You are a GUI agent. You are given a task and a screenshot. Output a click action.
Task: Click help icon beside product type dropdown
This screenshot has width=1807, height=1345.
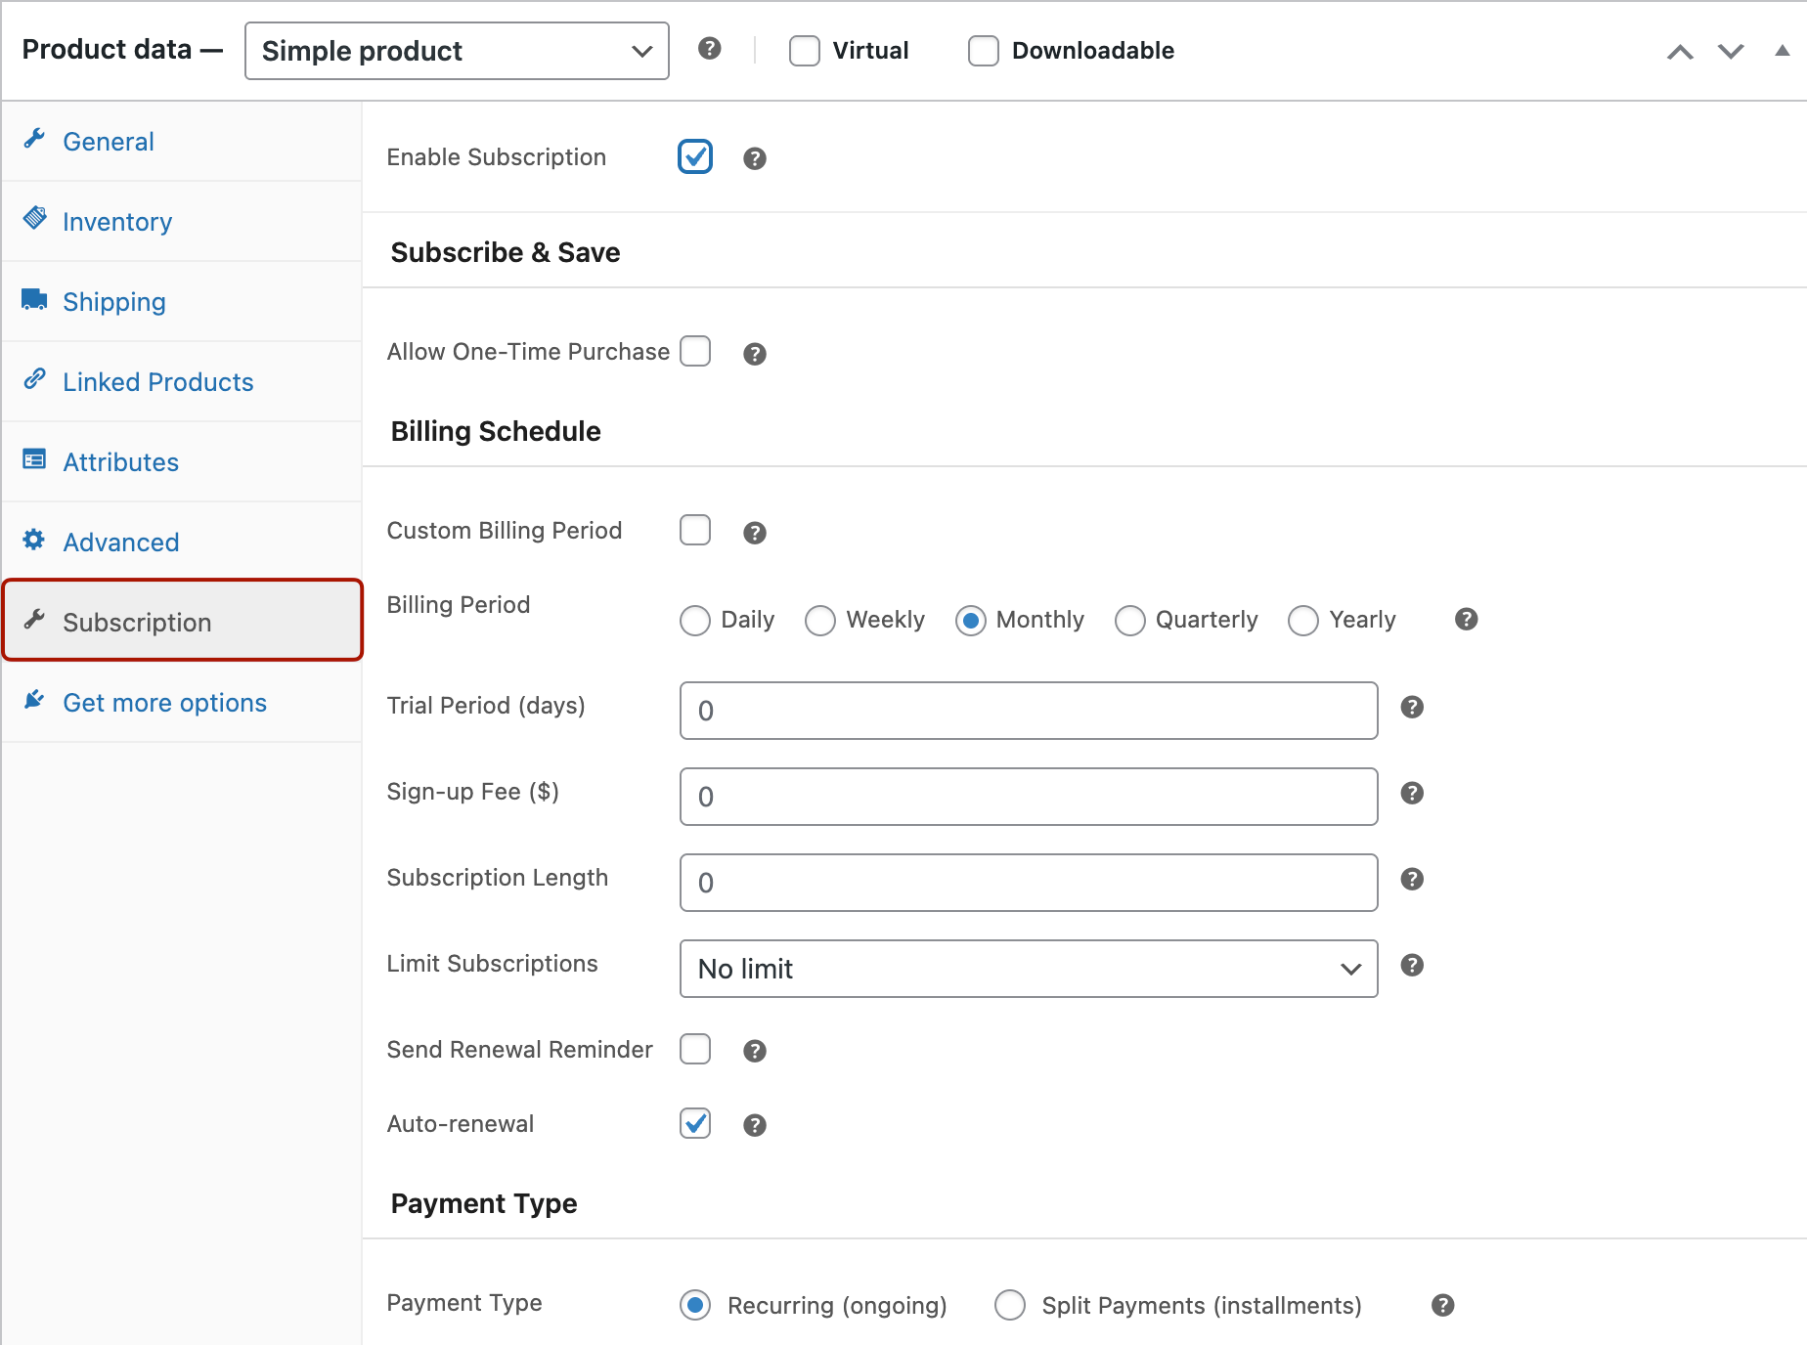[709, 49]
